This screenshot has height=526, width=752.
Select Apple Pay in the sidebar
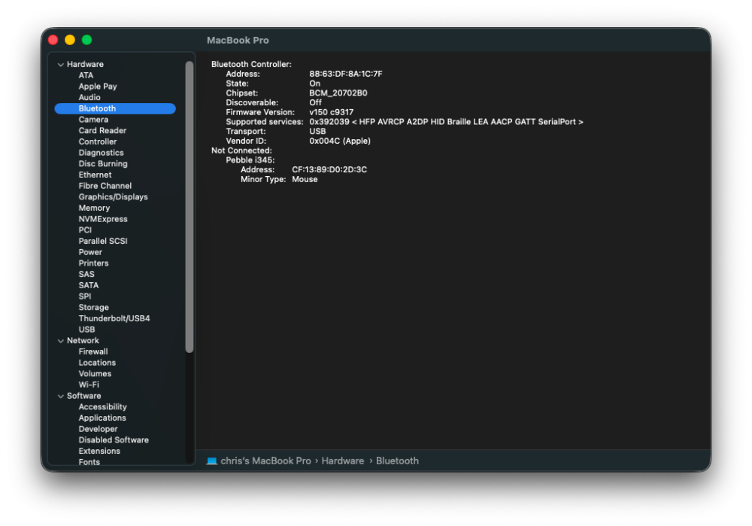coord(98,87)
